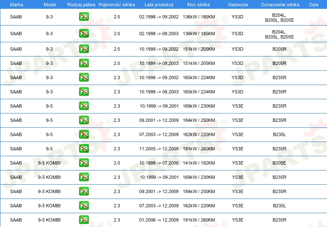Click the fuel icon for the 9-5 sedan 184kW row
Viewport: 327px width, 227px height.
coord(84,120)
